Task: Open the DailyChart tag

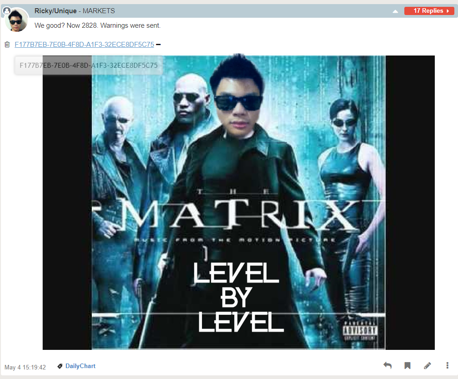Action: [81, 366]
